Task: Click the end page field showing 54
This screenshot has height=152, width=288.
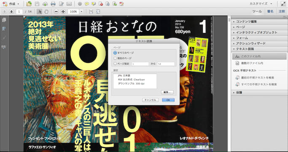Action: click(x=166, y=64)
